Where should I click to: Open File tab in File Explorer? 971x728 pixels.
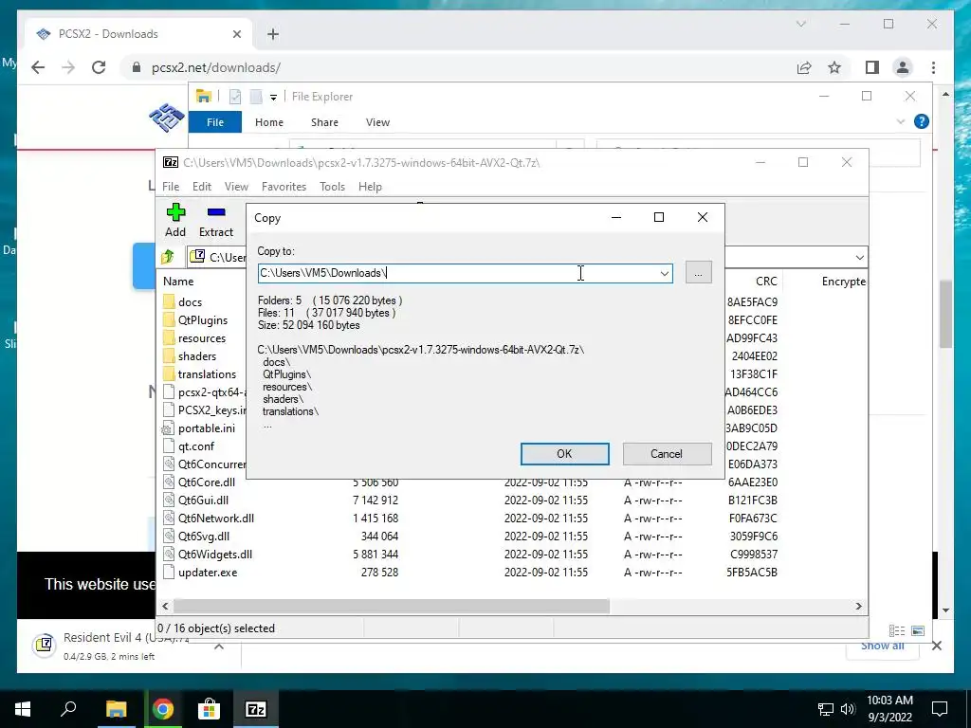tap(215, 122)
